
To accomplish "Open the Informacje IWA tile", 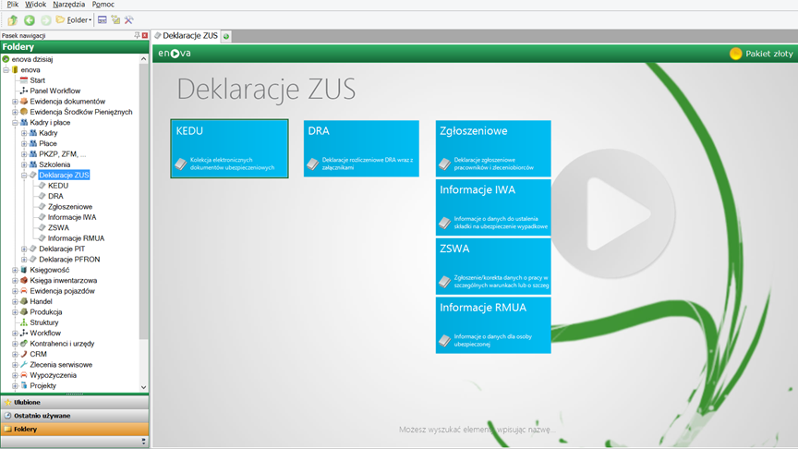I will pyautogui.click(x=493, y=208).
